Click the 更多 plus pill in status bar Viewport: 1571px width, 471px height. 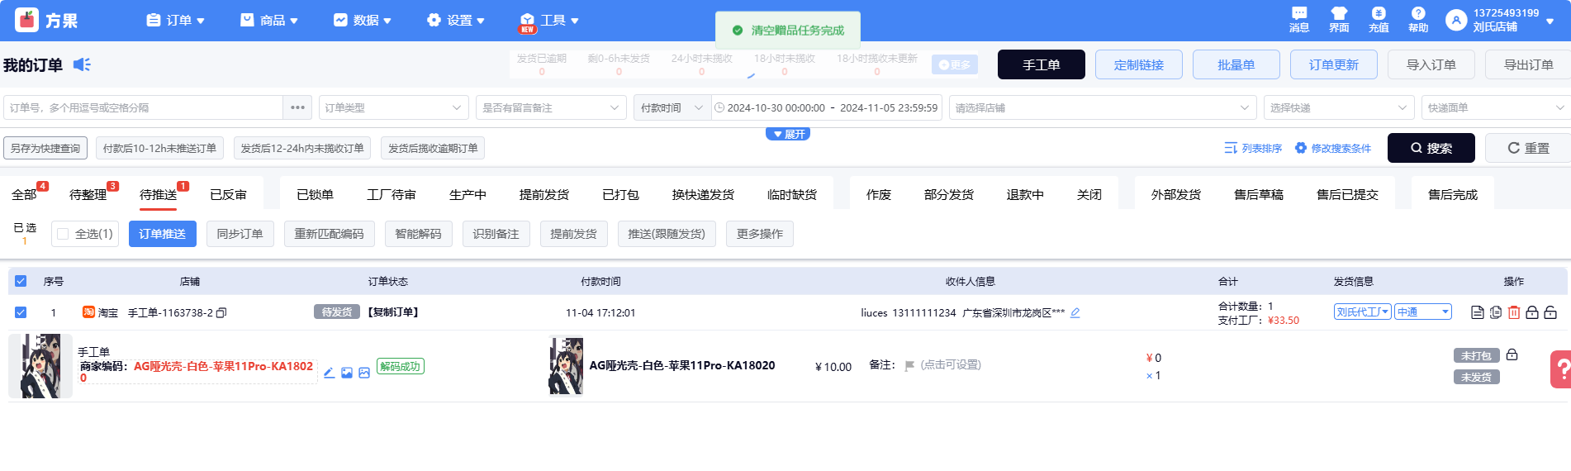(x=955, y=64)
